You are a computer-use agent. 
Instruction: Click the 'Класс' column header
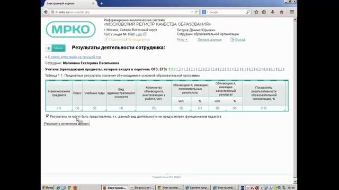(x=77, y=93)
